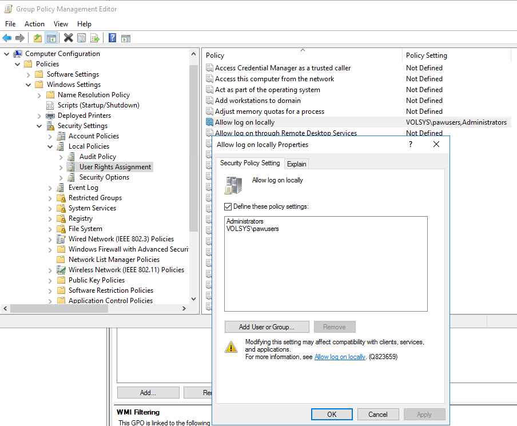Click the Add User or Group button
This screenshot has height=426, width=517.
pyautogui.click(x=267, y=327)
